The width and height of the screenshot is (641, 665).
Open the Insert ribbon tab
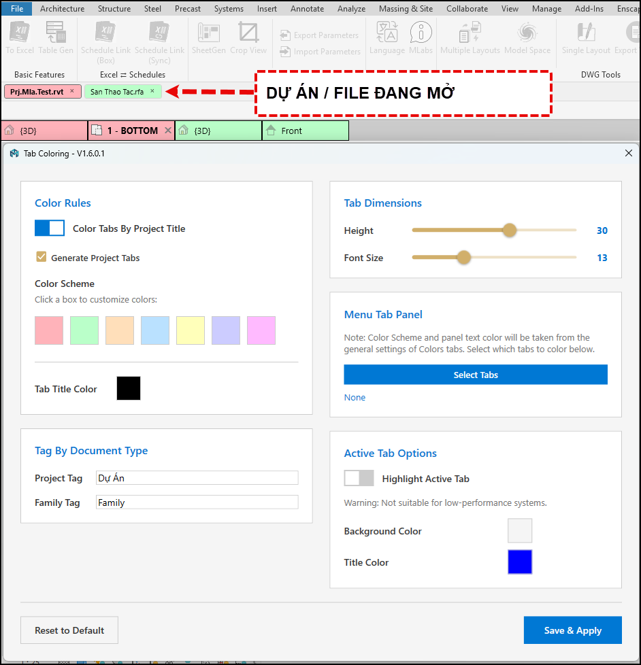(267, 8)
